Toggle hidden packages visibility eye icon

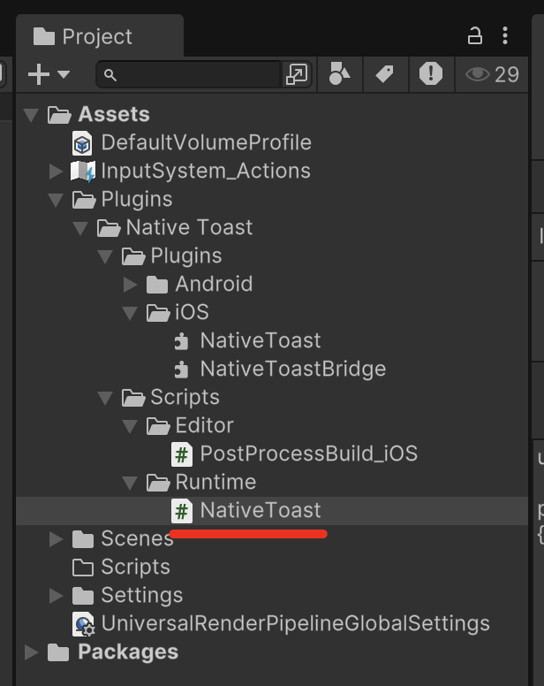point(492,74)
